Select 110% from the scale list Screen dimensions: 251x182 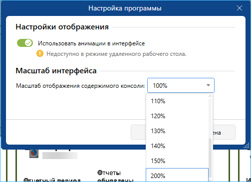click(177, 101)
